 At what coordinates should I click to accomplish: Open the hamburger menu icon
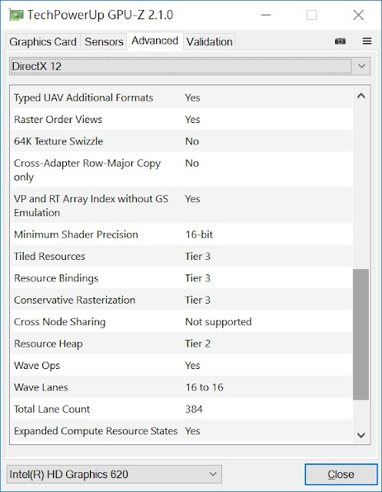click(367, 41)
